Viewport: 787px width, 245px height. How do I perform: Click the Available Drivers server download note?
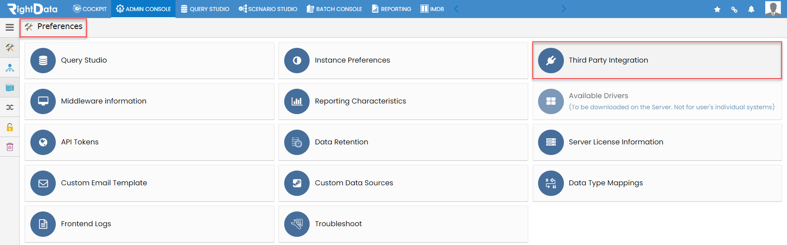[672, 107]
